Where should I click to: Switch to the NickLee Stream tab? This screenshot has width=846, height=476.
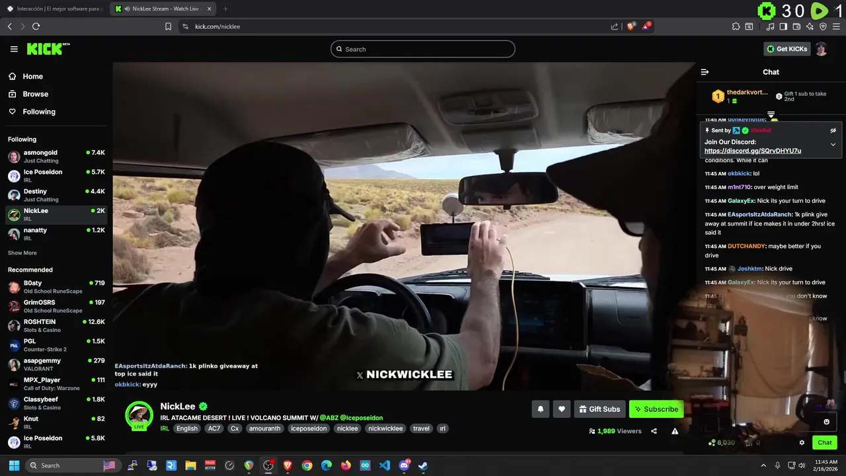(x=163, y=9)
